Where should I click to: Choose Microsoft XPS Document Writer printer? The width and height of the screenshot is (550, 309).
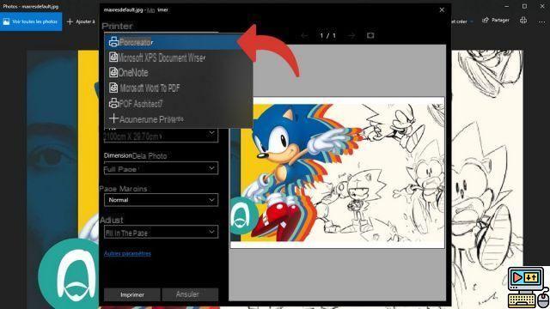(x=178, y=58)
